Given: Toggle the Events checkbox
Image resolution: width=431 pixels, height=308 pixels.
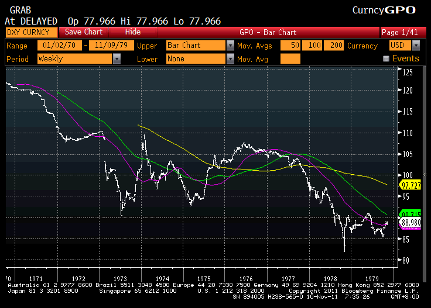Looking at the screenshot, I should tap(386, 58).
